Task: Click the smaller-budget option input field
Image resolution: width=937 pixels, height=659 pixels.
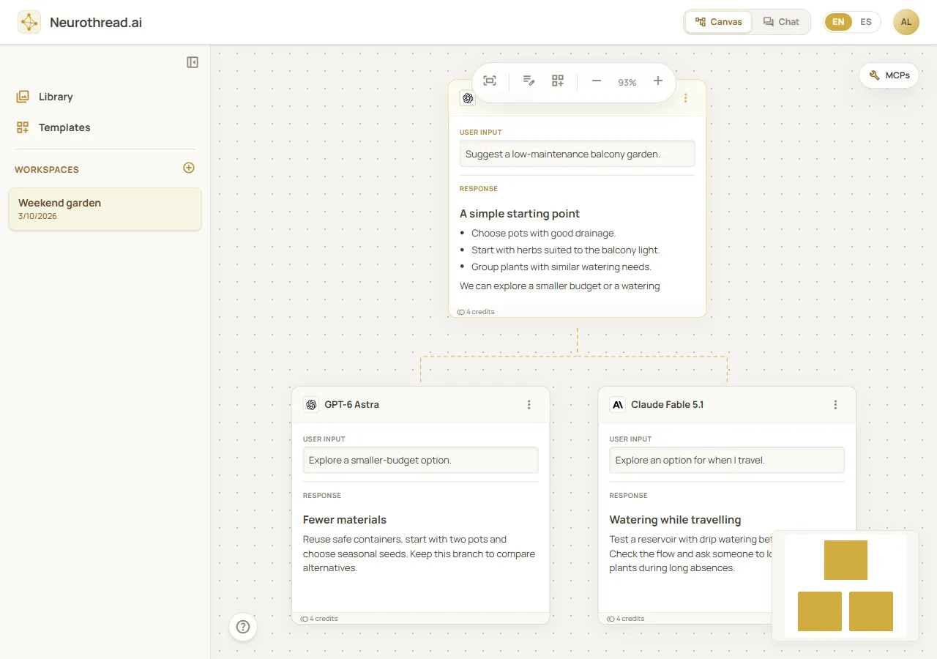Action: 421,461
